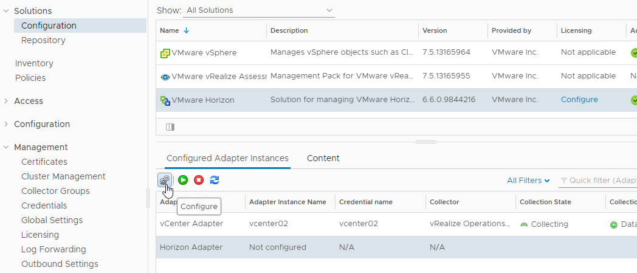Sort by the Version column header
Screen dimensions: 637x273
[x=435, y=30]
